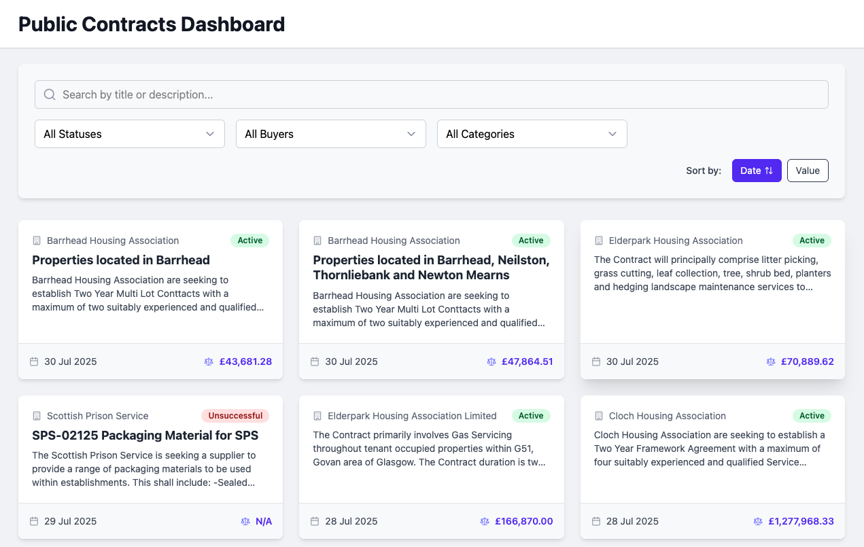Viewport: 864px width, 547px height.
Task: Click building icon beside Scottish Prison Service
Action: coord(37,416)
